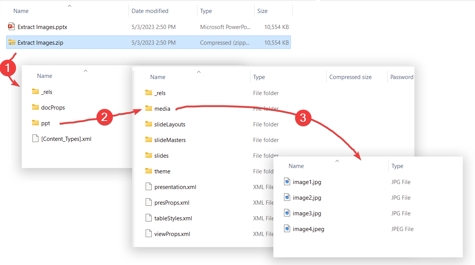Open the Extract Images.pptx PowerPoint file
This screenshot has height=265, width=475.
click(43, 27)
